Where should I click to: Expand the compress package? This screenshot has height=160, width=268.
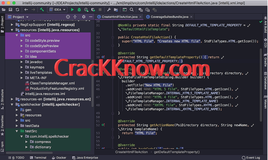(x=26, y=142)
